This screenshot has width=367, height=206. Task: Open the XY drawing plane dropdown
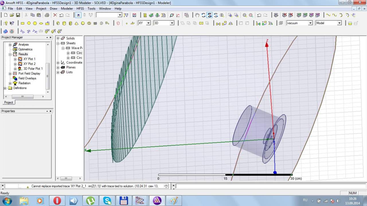point(148,23)
